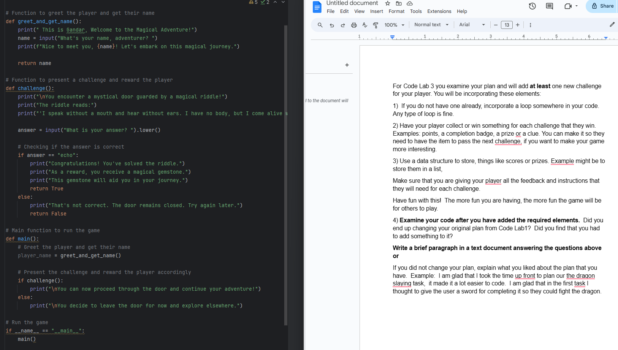This screenshot has width=618, height=350.
Task: Open the zoom percentage dropdown
Action: (395, 25)
